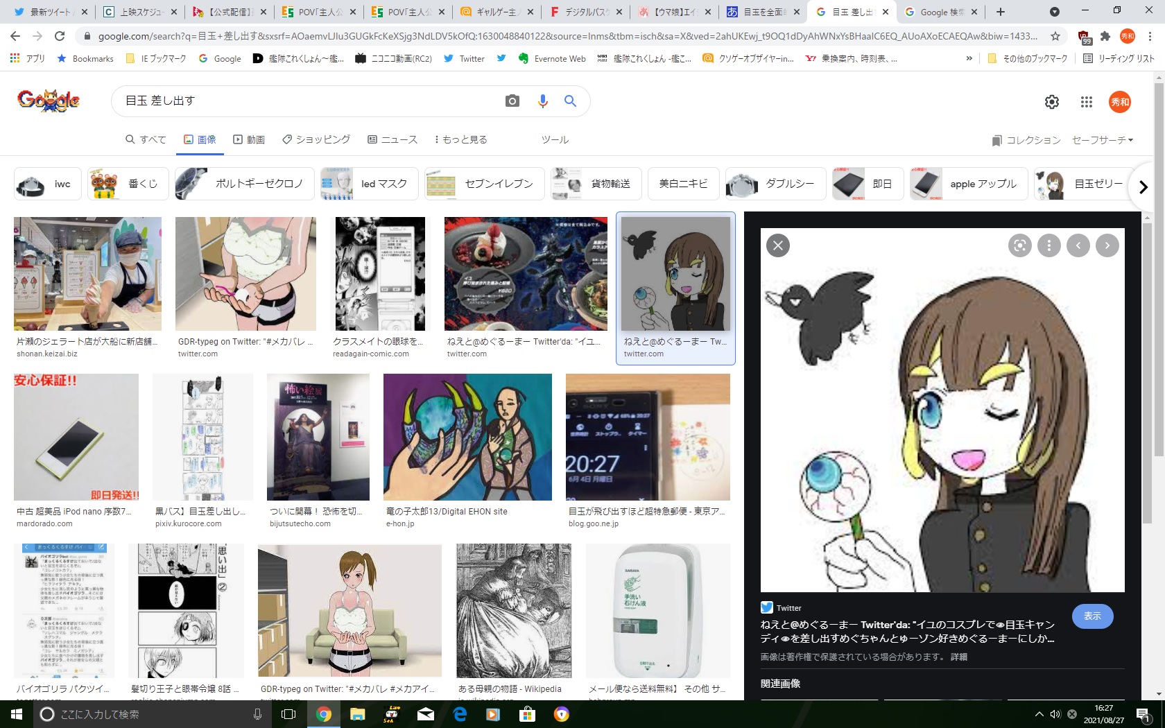
Task: Switch to 動画 results tab
Action: click(x=249, y=139)
